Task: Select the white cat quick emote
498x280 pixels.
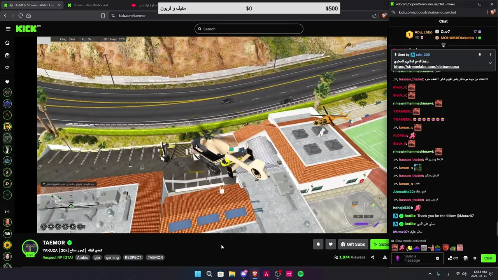Action: click(x=424, y=248)
